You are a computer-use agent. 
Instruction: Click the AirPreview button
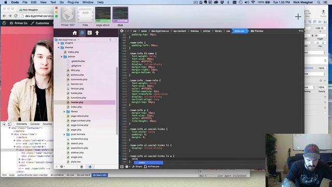151,167
